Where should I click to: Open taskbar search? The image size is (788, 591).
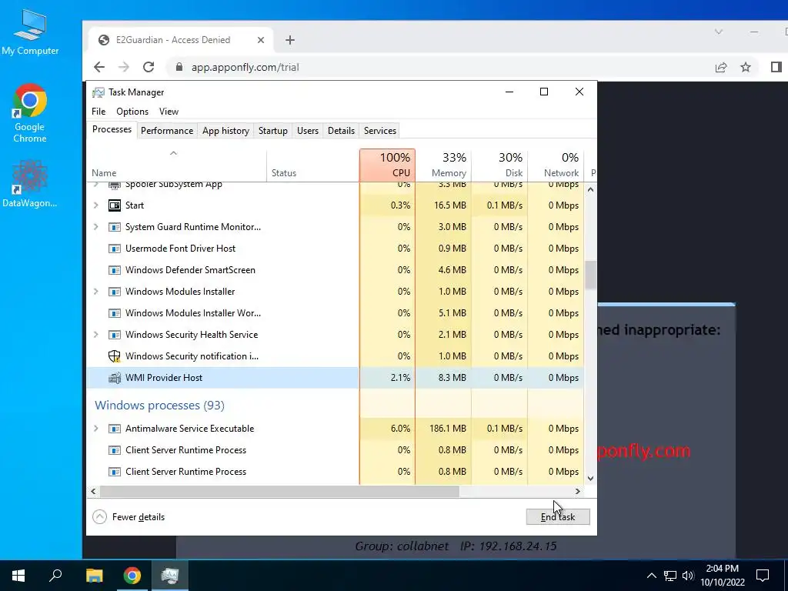55,576
